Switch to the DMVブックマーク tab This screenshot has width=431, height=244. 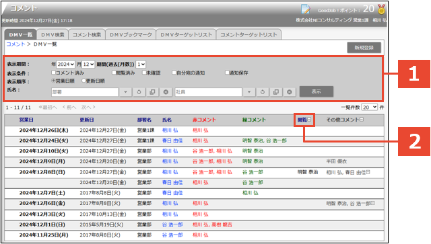[131, 34]
